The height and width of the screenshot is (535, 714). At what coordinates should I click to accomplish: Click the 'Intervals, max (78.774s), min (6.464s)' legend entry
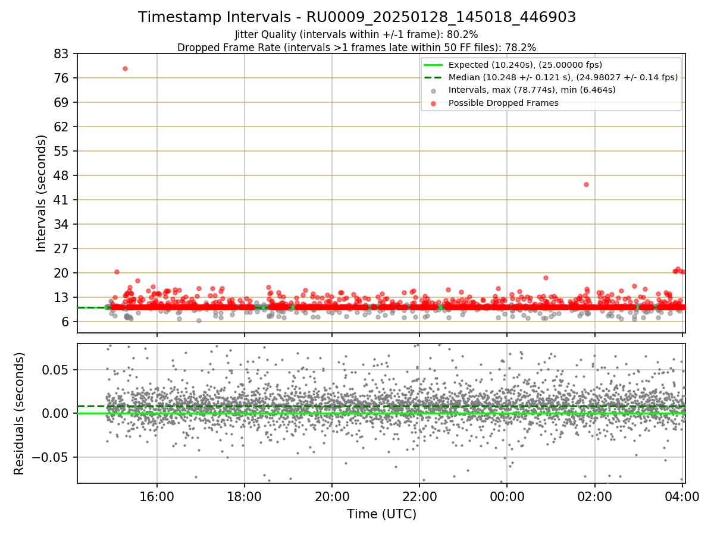pos(532,90)
